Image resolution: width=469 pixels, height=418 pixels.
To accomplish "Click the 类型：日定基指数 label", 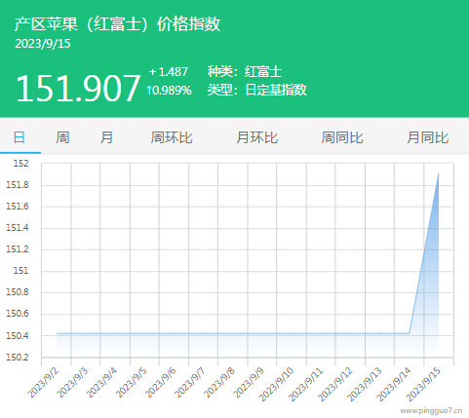I will 256,90.
